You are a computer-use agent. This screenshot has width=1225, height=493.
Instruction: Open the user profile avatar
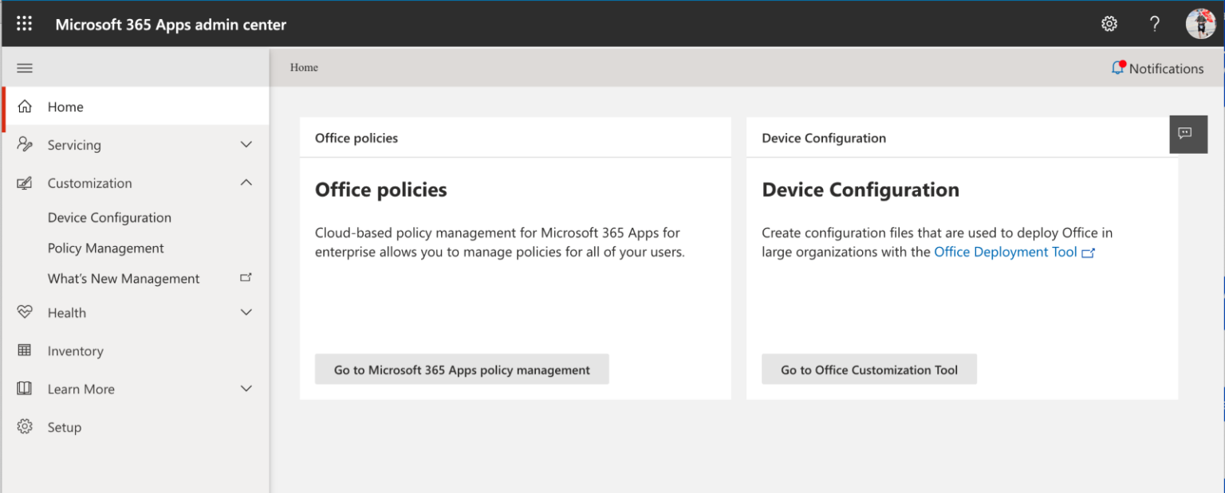tap(1200, 24)
